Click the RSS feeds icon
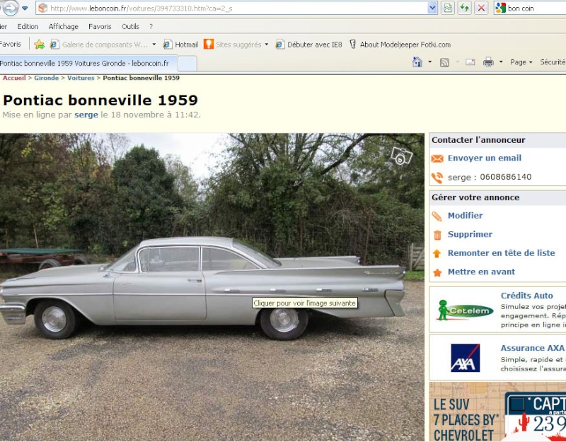 coord(444,62)
